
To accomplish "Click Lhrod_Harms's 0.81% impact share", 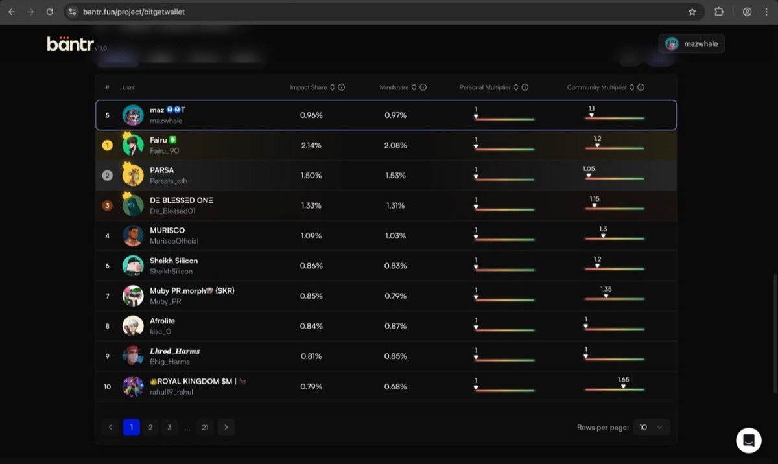I will click(x=311, y=356).
